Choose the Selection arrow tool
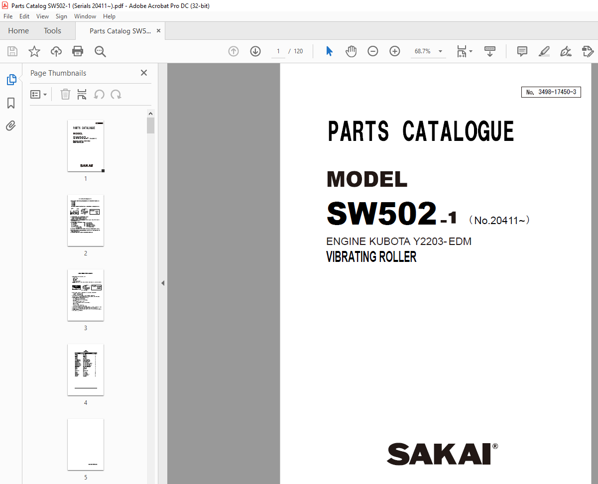 pyautogui.click(x=329, y=51)
